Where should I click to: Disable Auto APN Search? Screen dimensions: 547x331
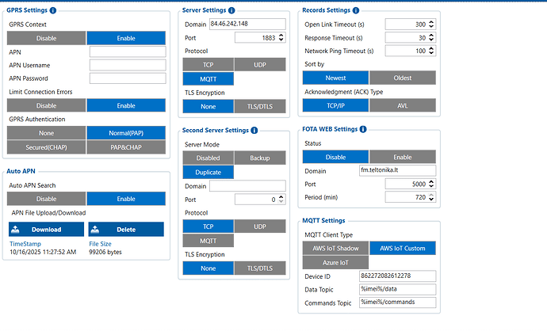tap(45, 199)
